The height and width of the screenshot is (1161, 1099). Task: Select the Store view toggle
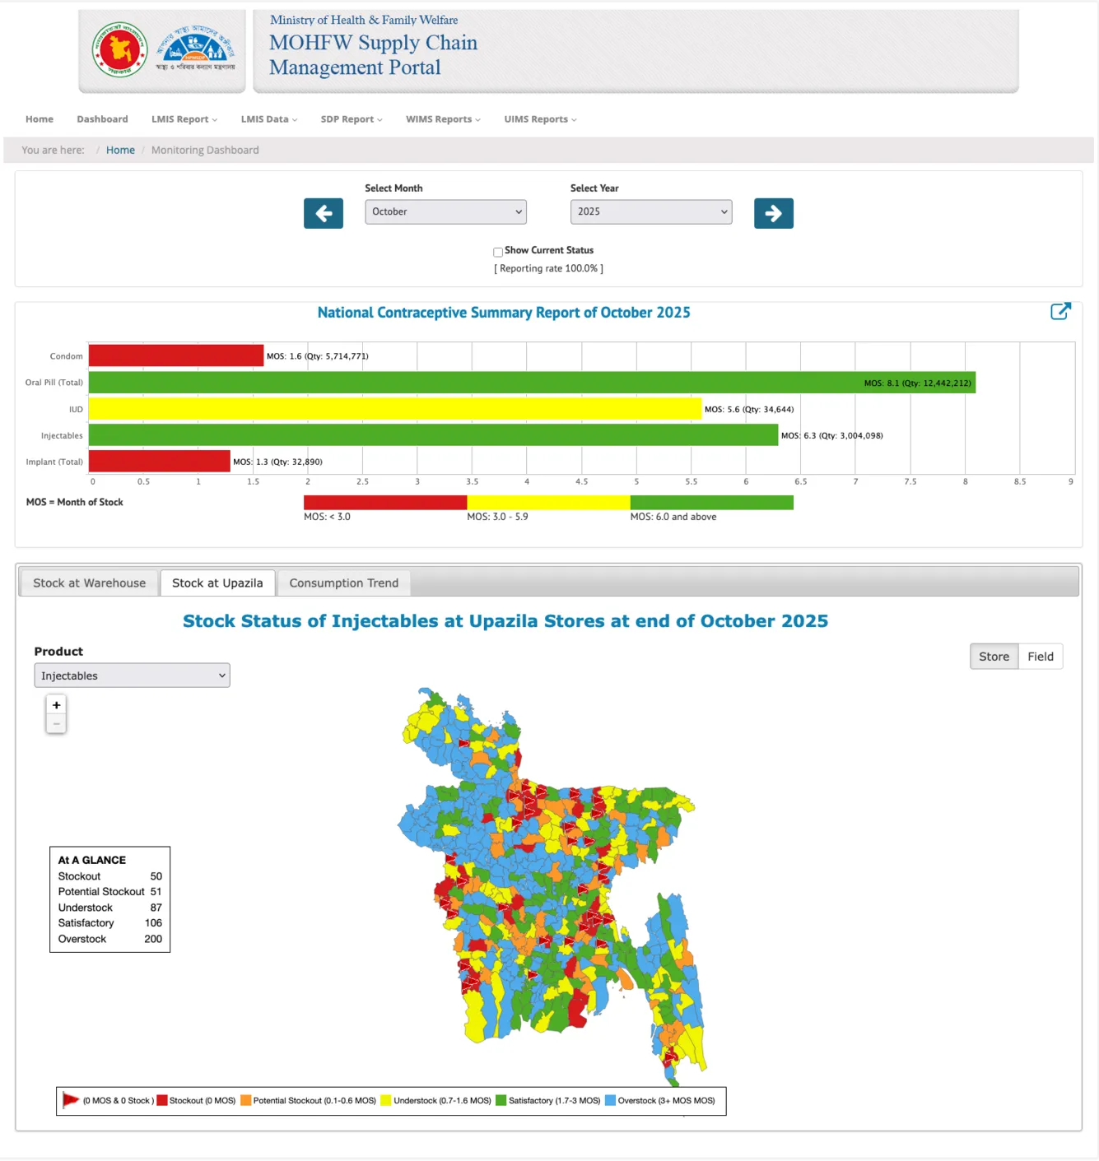tap(993, 656)
